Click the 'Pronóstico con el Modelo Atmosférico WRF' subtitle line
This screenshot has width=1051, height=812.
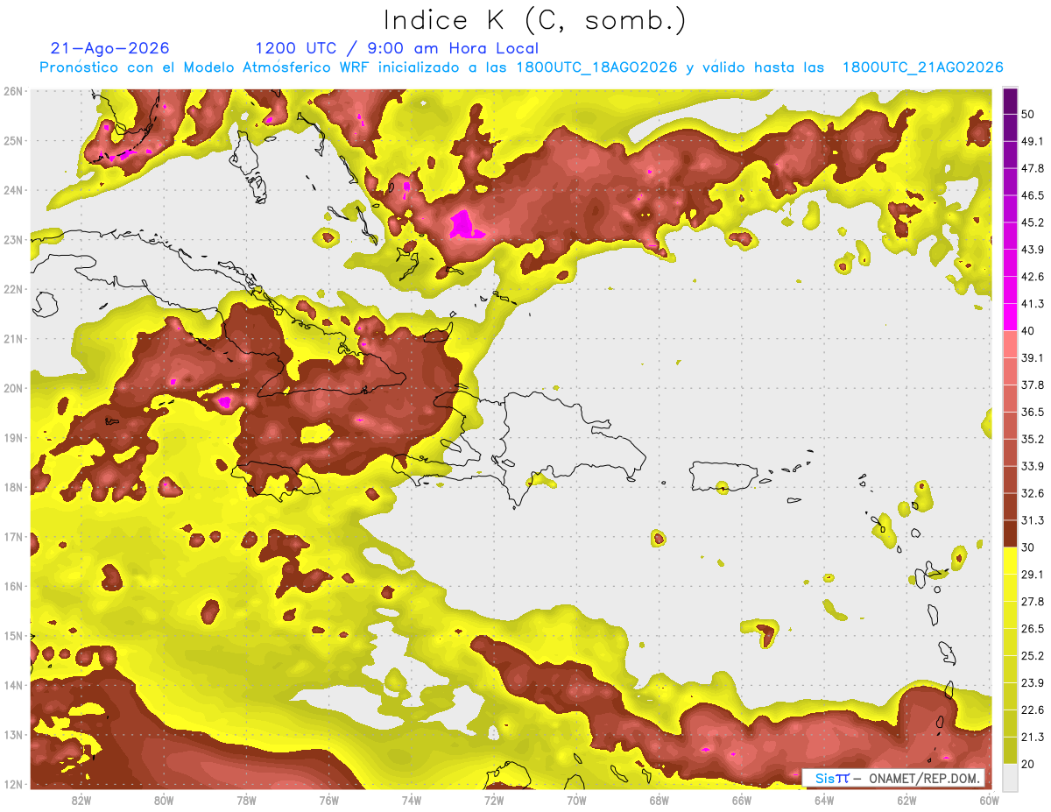(x=520, y=67)
